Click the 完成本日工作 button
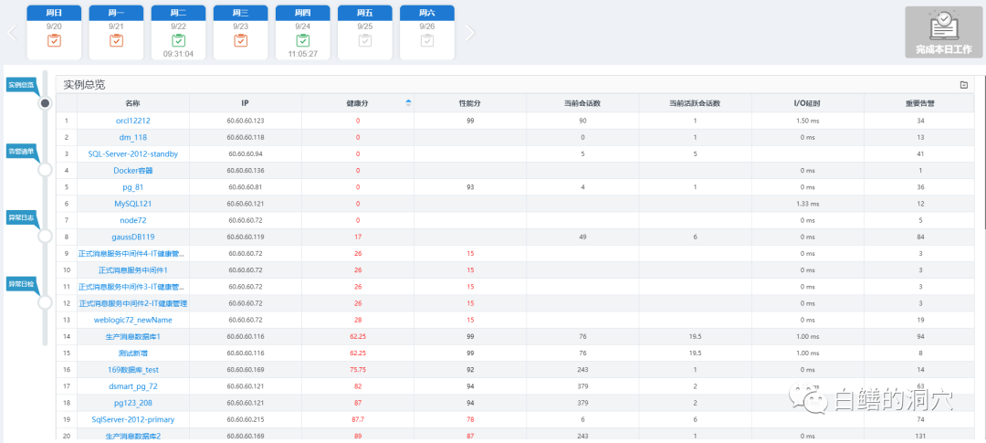 (x=943, y=32)
